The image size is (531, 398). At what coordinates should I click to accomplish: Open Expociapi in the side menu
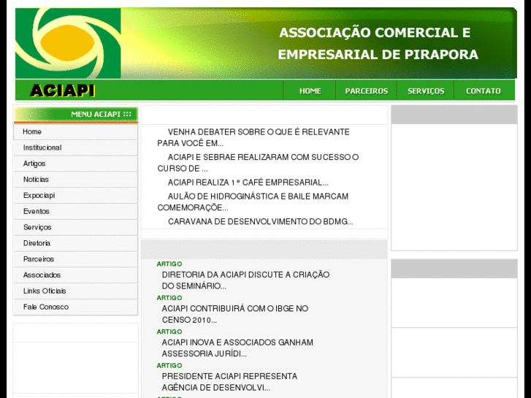[75, 196]
